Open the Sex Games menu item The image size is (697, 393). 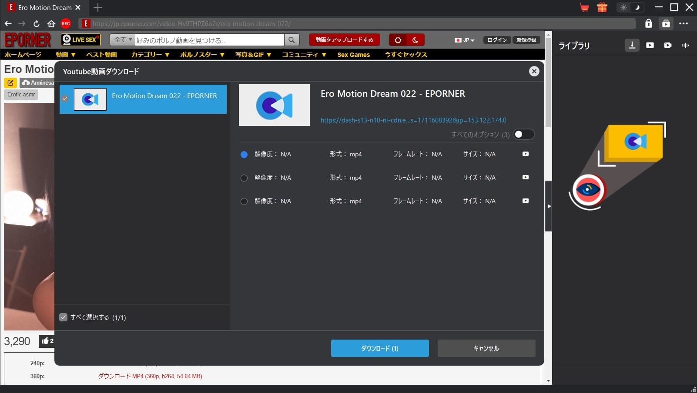coord(354,55)
